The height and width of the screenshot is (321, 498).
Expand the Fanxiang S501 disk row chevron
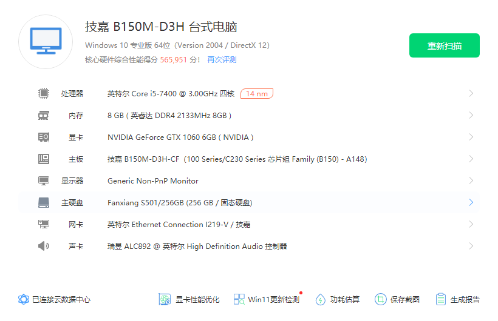click(471, 202)
